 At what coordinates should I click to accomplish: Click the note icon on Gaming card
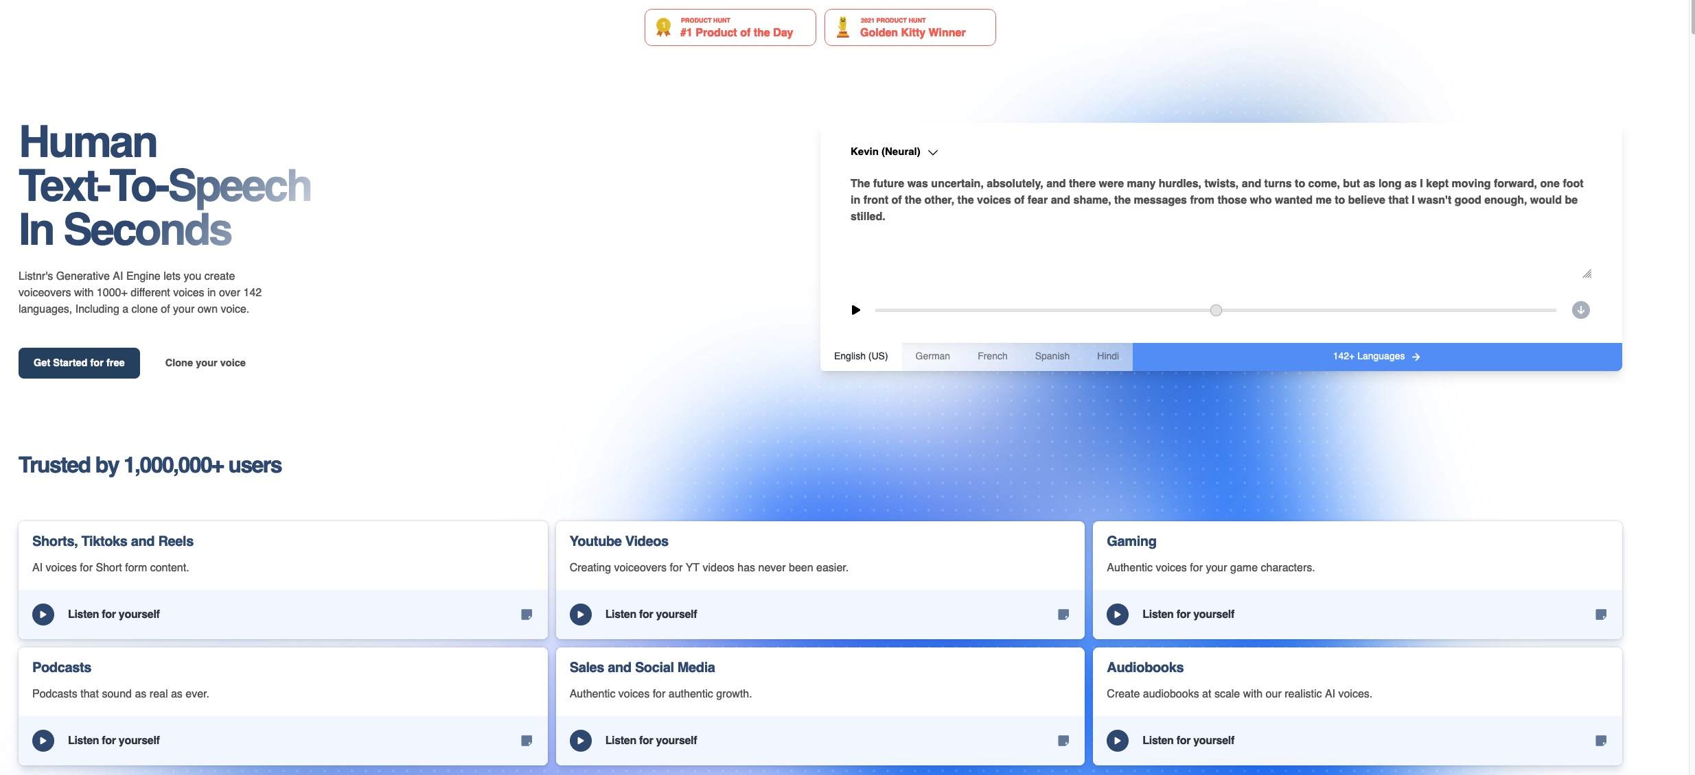point(1601,615)
